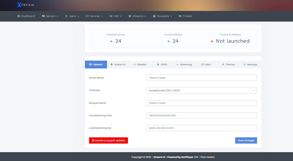Screen dimensions: 293x161
Task: Switch to the General tab
Action: coord(96,64)
